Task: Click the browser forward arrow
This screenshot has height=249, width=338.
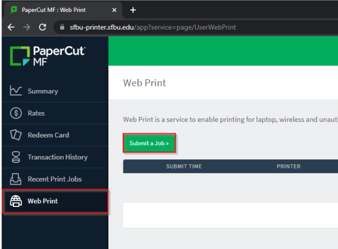Action: click(27, 27)
